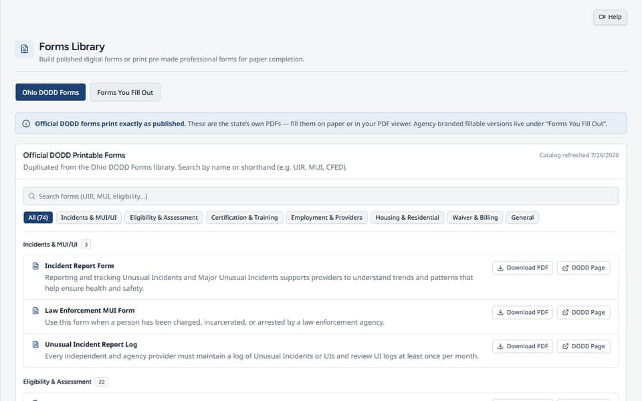Filter by Certification & Training chip
The width and height of the screenshot is (642, 401).
[245, 218]
